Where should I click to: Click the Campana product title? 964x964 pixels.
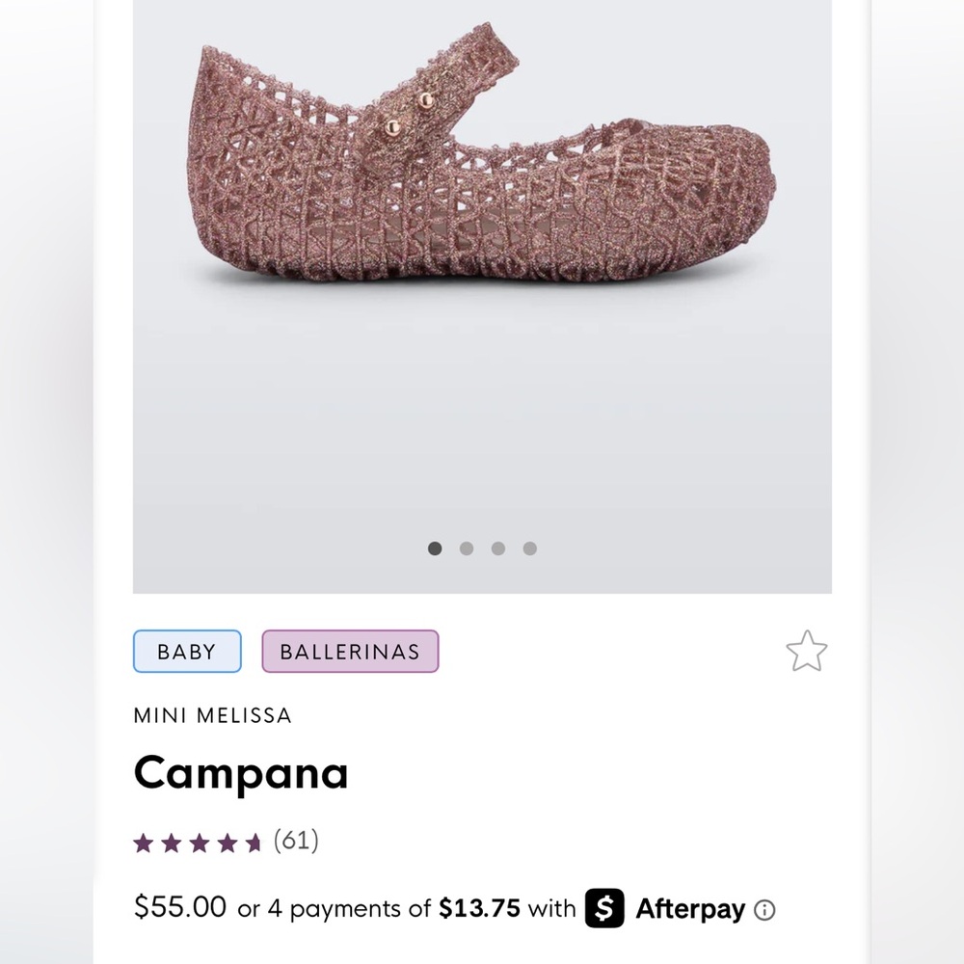240,772
